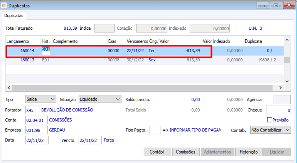The width and height of the screenshot is (297, 163).
Task: Click the grid horizontal scrollbar thumb
Action: [142, 88]
